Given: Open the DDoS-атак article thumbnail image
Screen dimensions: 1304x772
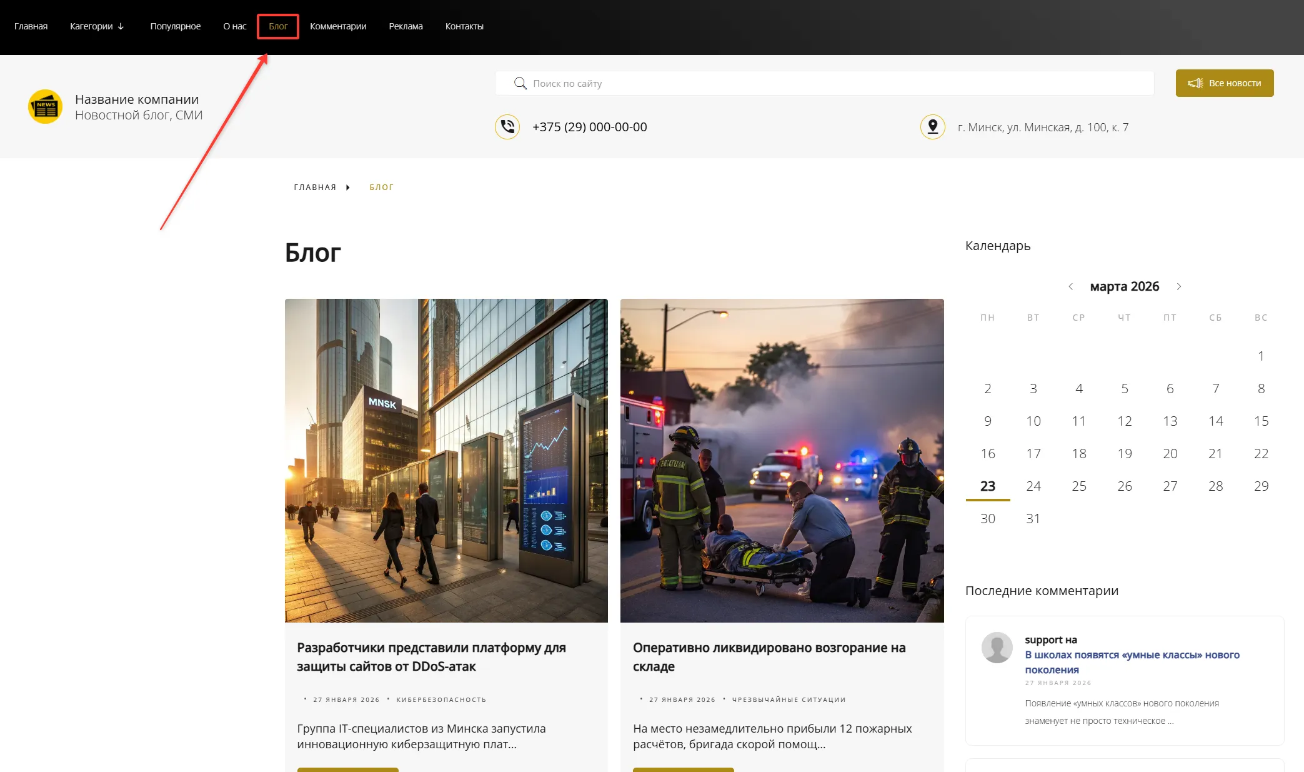Looking at the screenshot, I should [x=446, y=460].
